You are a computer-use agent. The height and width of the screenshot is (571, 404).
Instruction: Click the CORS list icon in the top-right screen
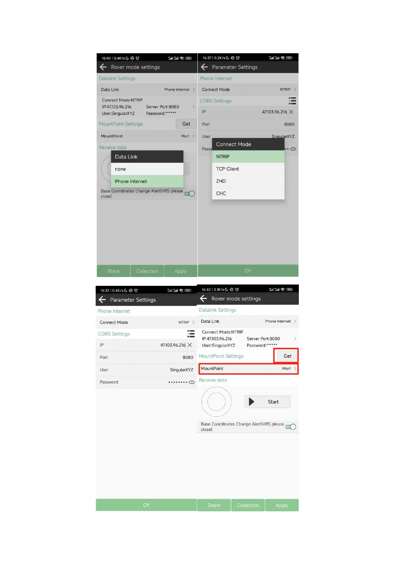click(292, 101)
